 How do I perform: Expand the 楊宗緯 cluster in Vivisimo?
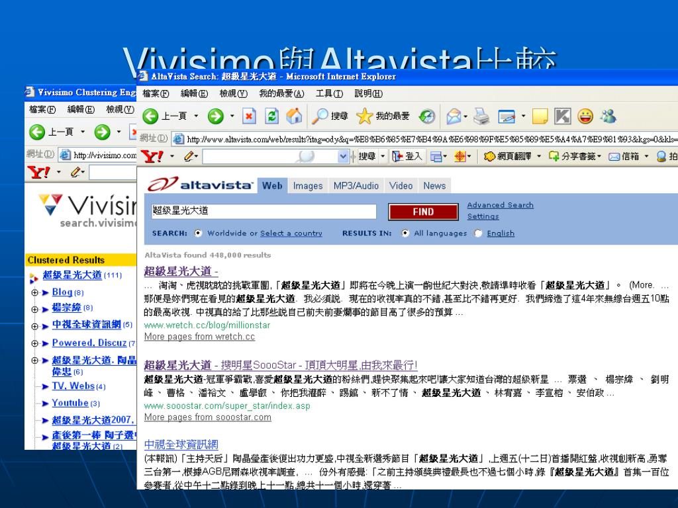tap(34, 309)
